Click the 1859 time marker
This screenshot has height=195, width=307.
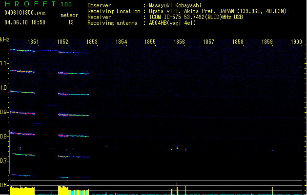pyautogui.click(x=267, y=42)
